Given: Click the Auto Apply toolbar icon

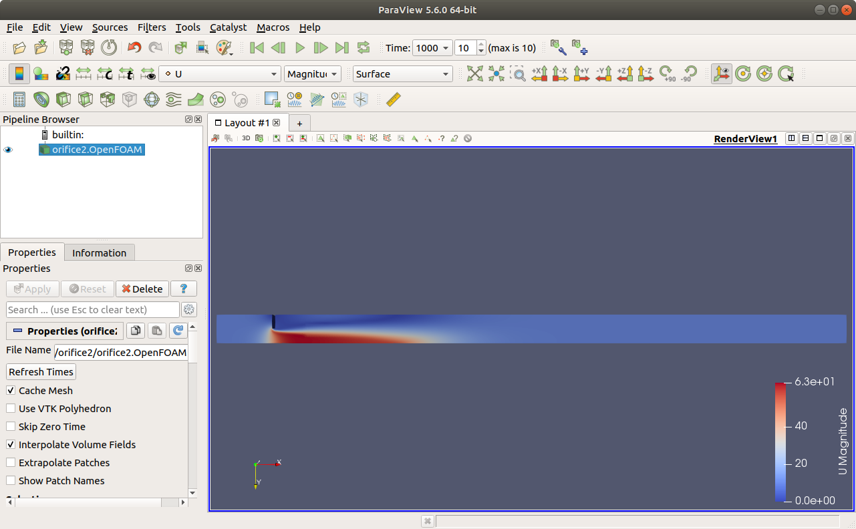Looking at the screenshot, I should pyautogui.click(x=180, y=47).
